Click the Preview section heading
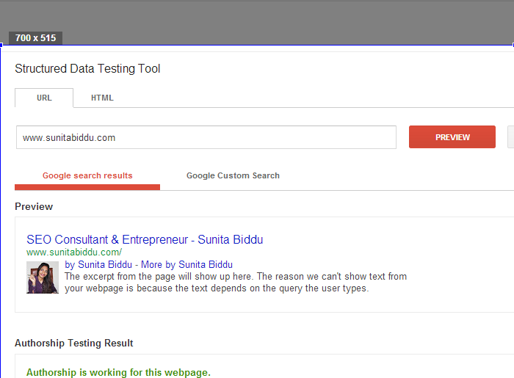This screenshot has width=514, height=378. click(x=34, y=207)
